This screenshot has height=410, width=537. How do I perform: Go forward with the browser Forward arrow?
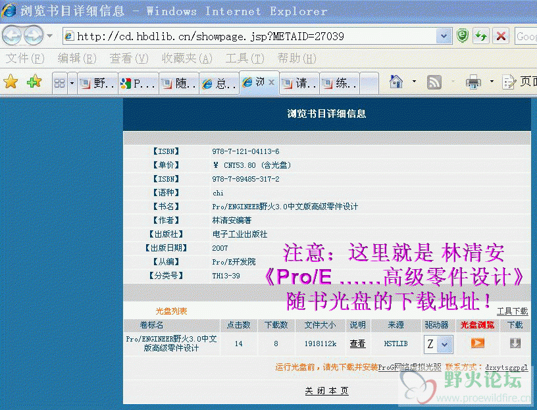[34, 36]
